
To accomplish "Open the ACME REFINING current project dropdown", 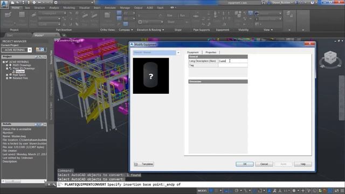I will point(30,50).
